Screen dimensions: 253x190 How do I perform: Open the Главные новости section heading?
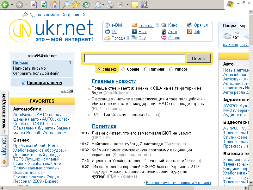[x=114, y=81]
